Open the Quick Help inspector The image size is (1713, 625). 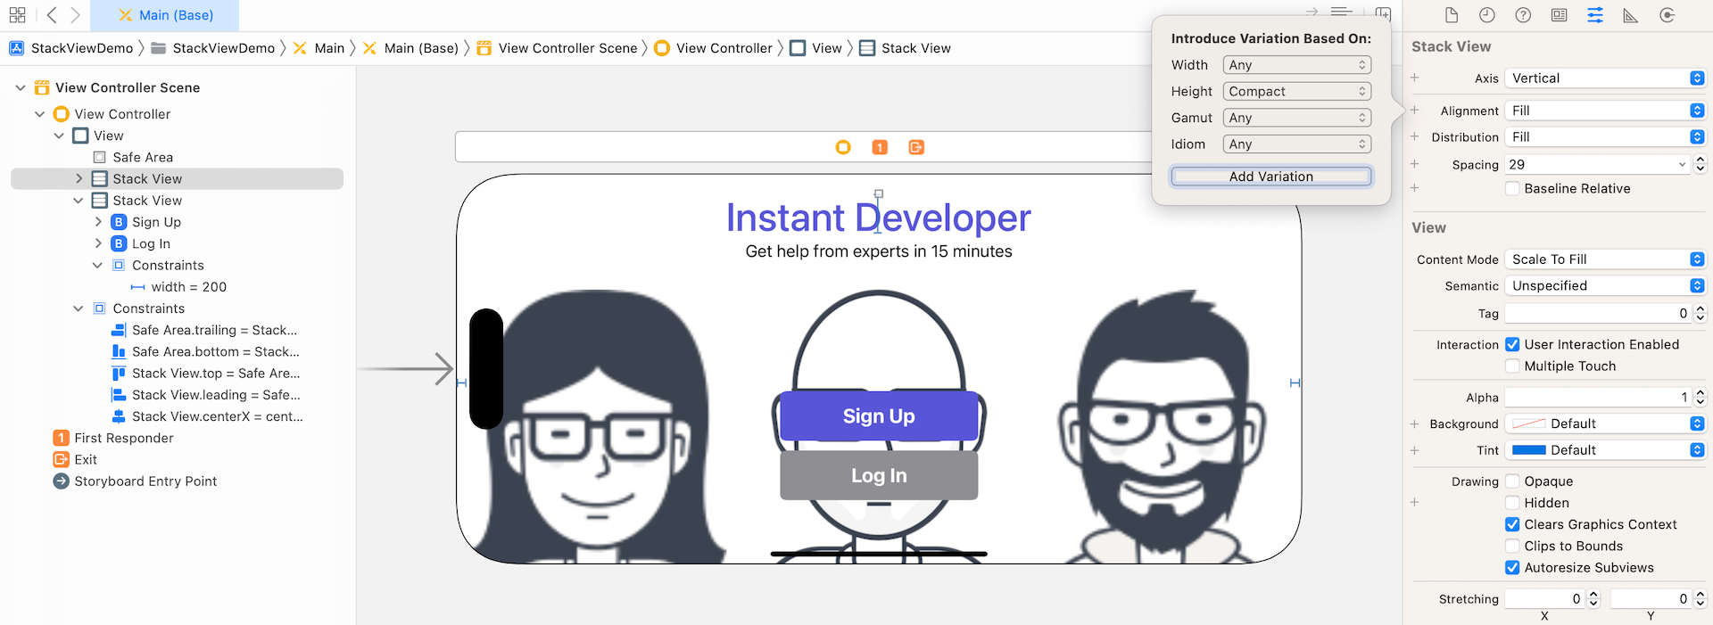[1523, 15]
